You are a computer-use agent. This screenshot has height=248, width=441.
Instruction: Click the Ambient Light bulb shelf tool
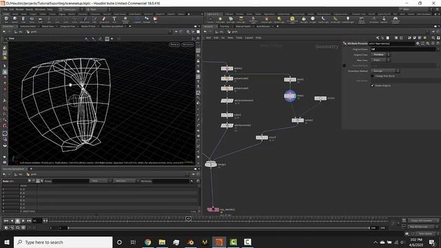[347, 20]
